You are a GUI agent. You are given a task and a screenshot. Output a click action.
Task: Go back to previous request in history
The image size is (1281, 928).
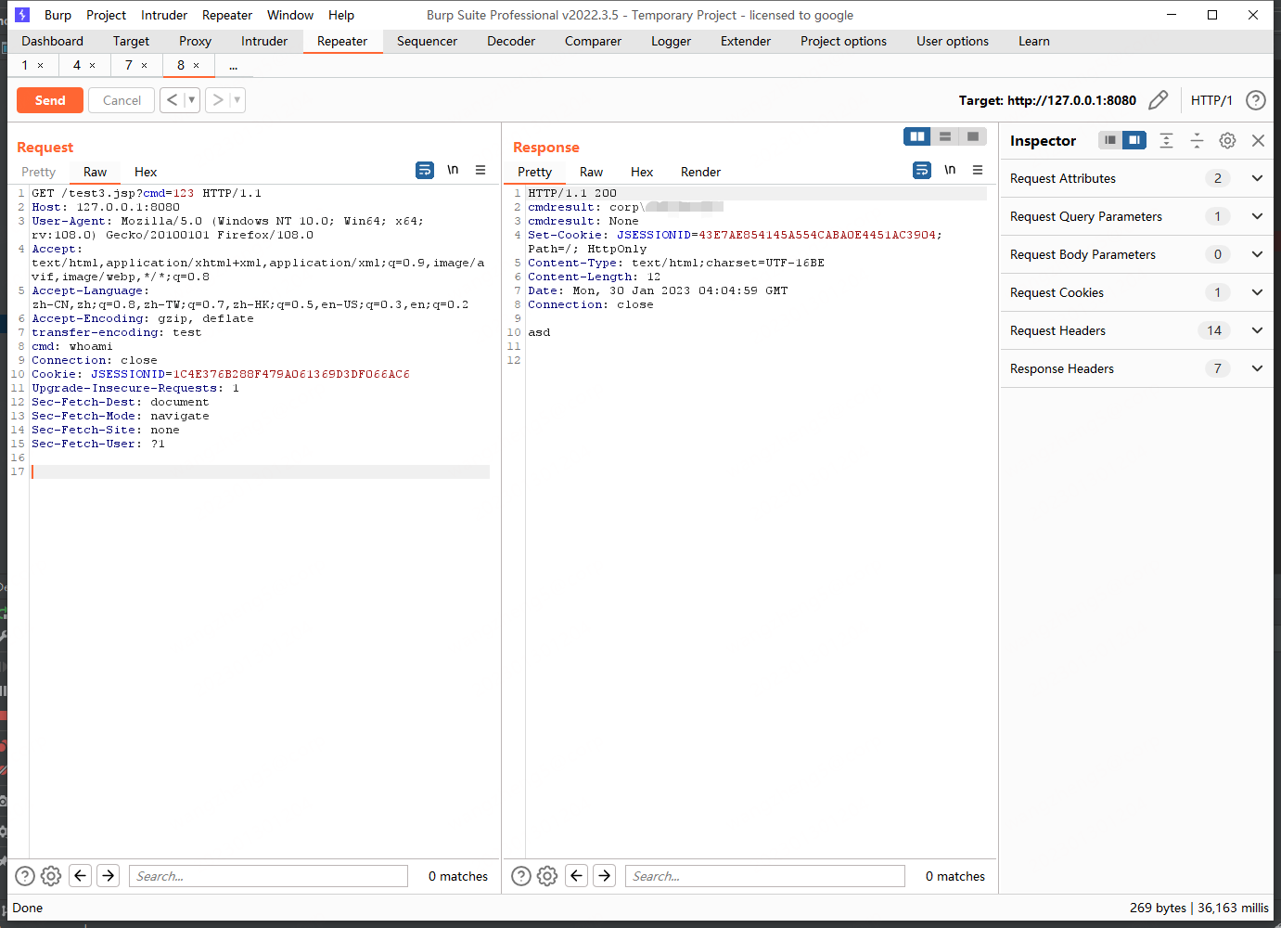pos(172,100)
